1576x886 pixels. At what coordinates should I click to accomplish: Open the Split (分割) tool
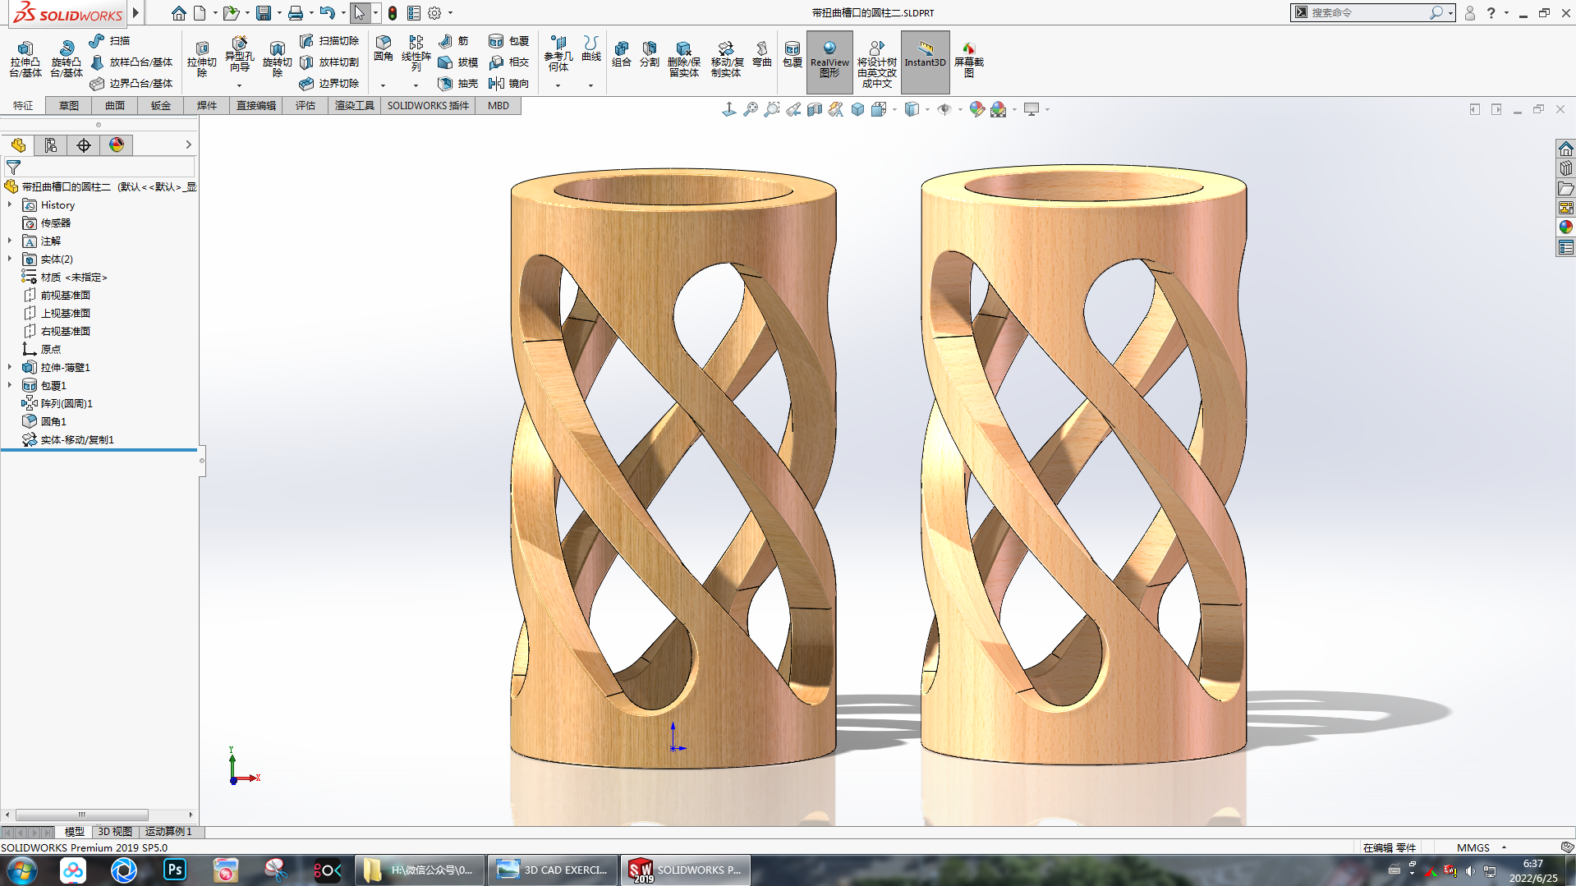coord(650,54)
